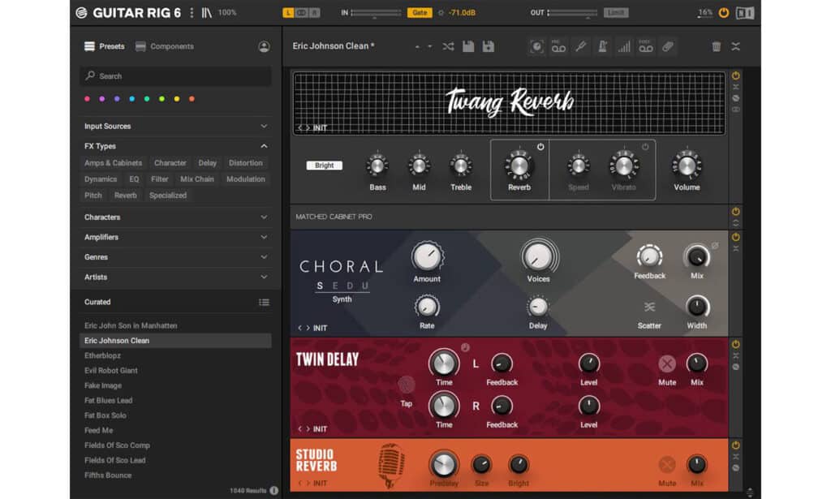
Task: Go to the next preset arrow
Action: pos(430,46)
